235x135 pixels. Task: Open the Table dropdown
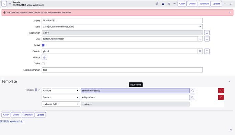(122, 26)
